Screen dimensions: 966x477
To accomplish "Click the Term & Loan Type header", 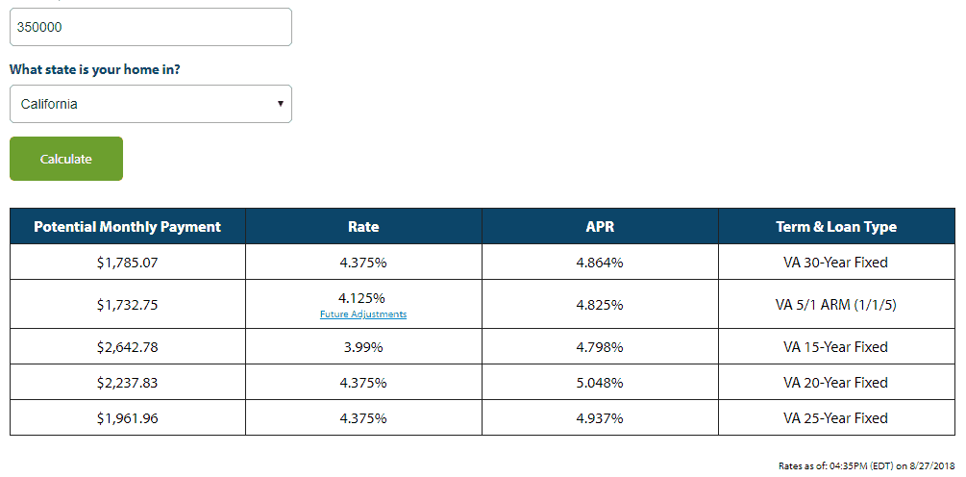I will click(836, 227).
